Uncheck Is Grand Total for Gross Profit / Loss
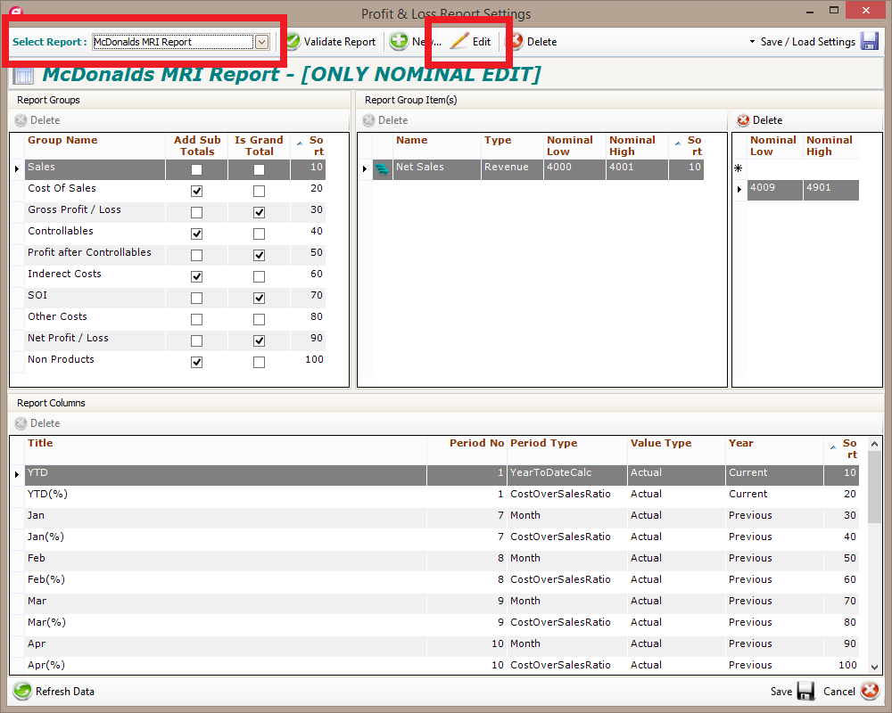The image size is (892, 713). click(259, 212)
